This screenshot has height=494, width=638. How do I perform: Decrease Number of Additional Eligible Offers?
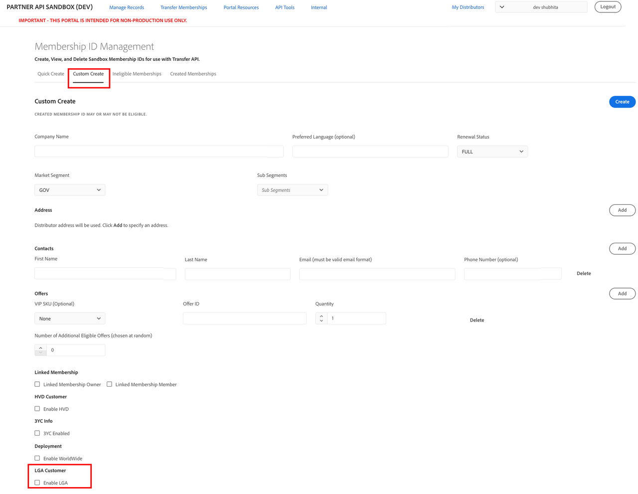point(40,353)
